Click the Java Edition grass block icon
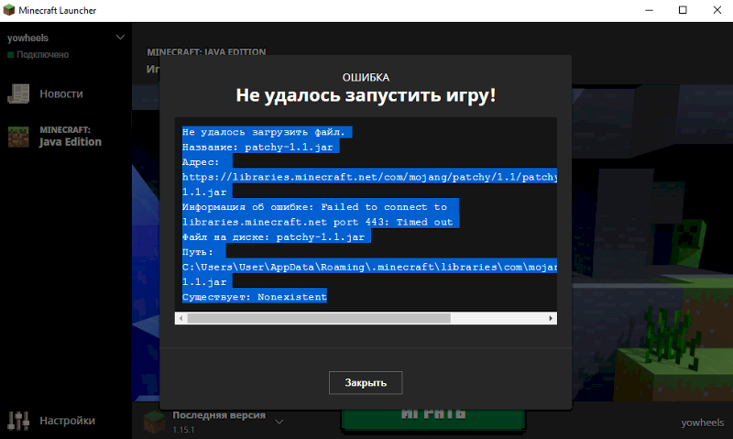The width and height of the screenshot is (733, 439). pyautogui.click(x=18, y=137)
